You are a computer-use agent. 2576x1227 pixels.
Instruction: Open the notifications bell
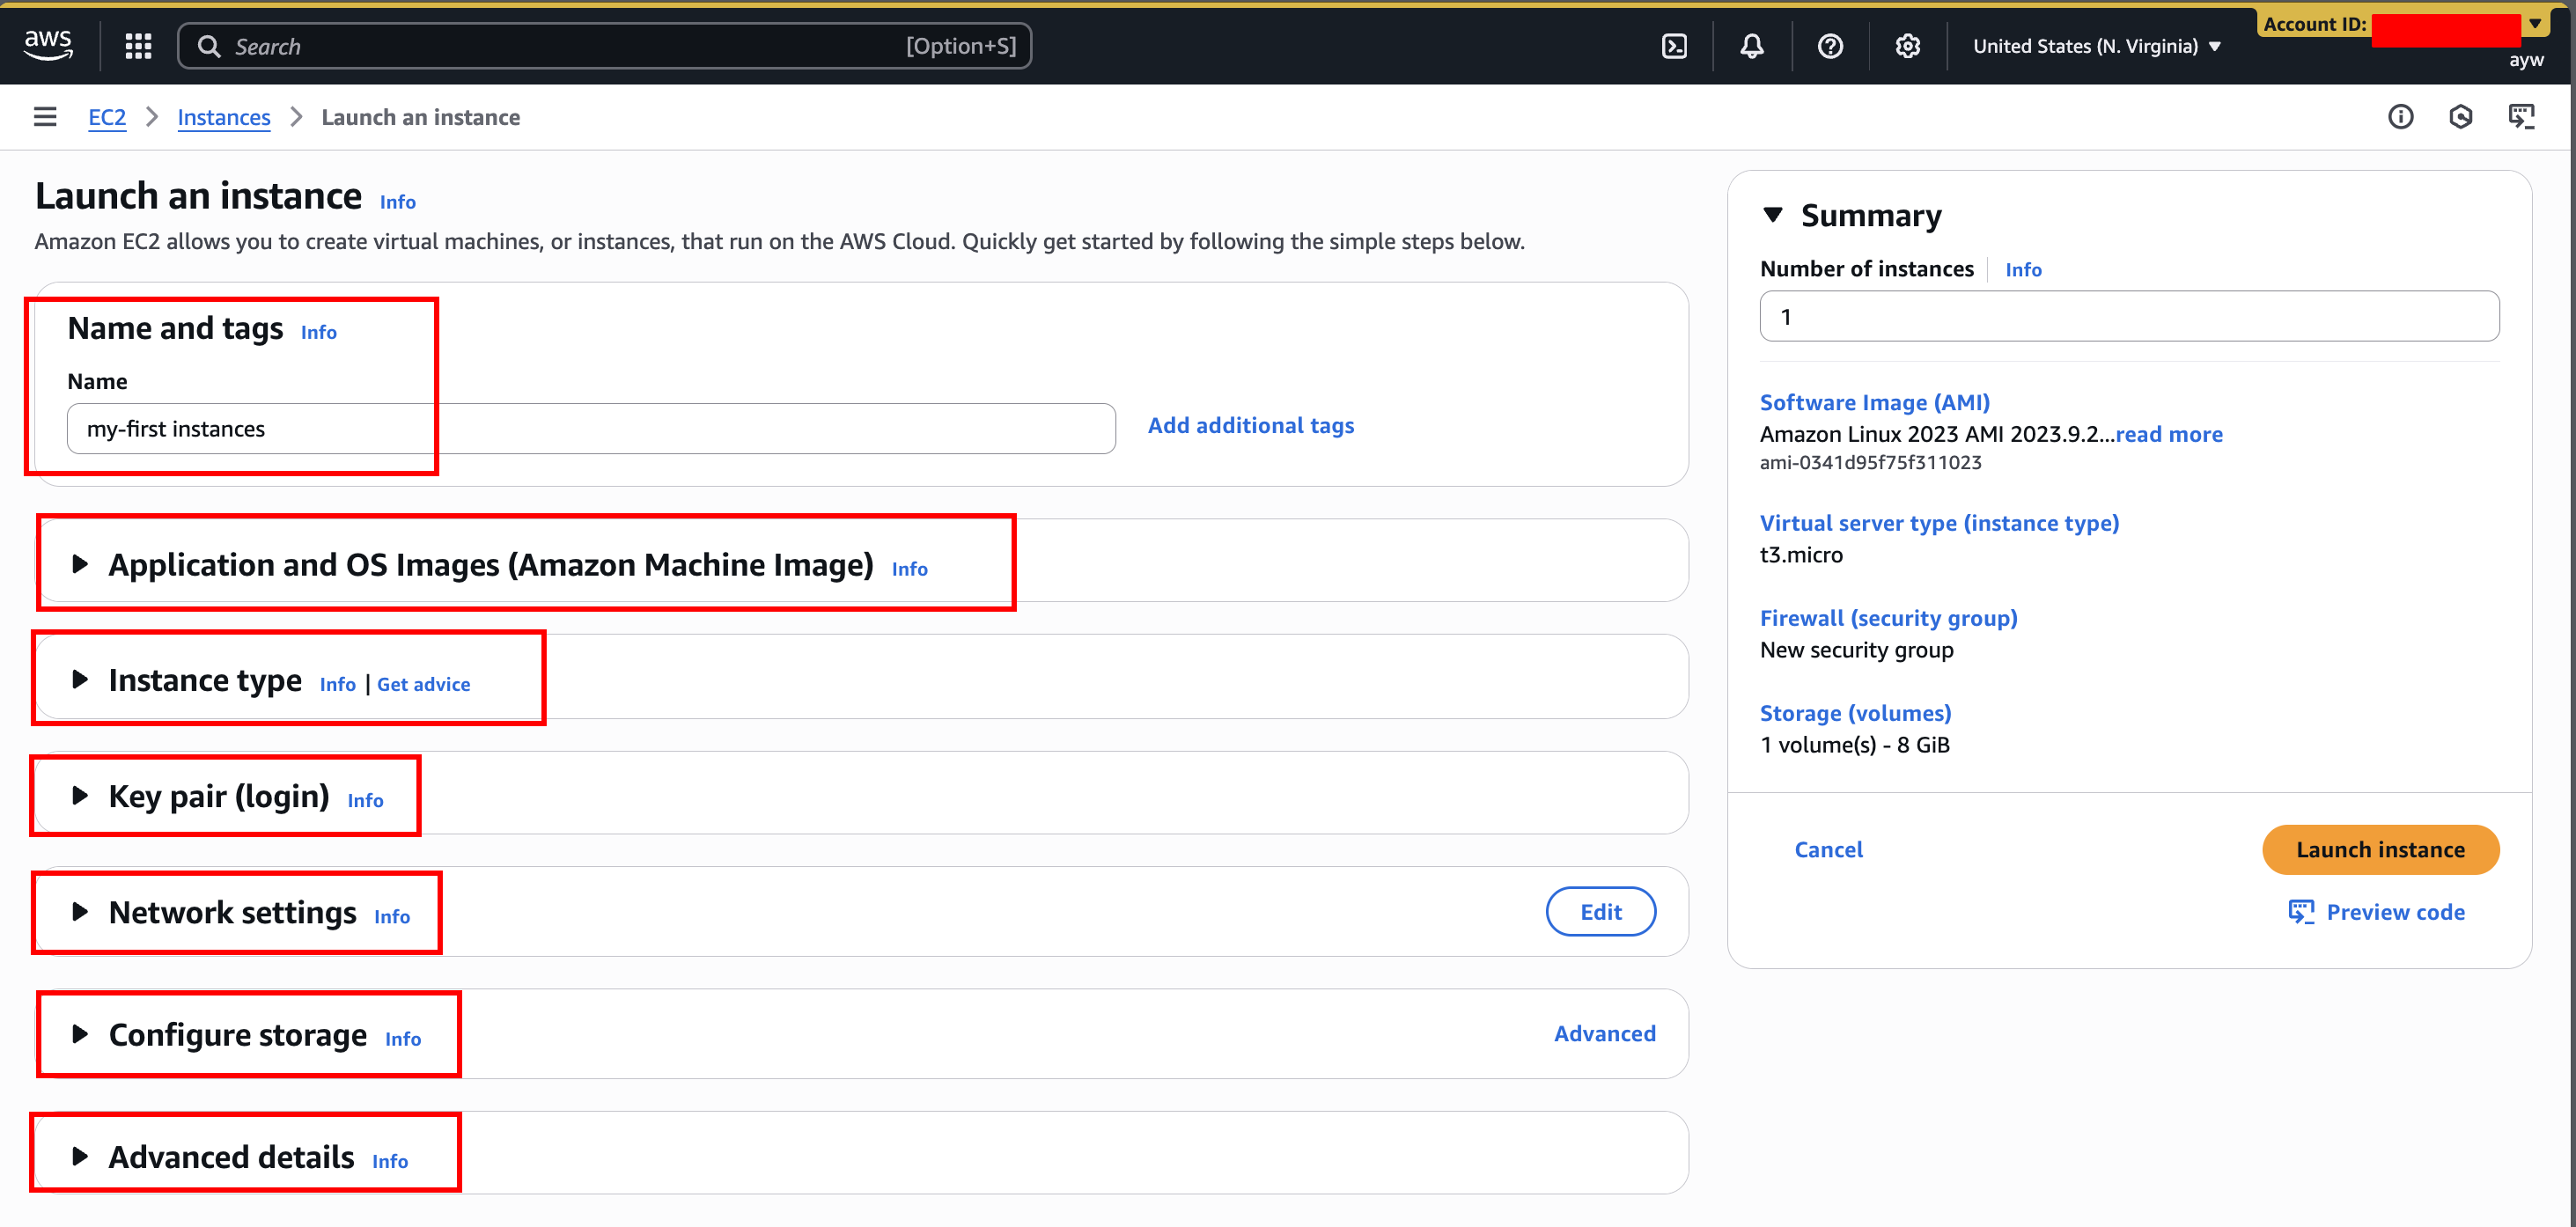[1751, 45]
